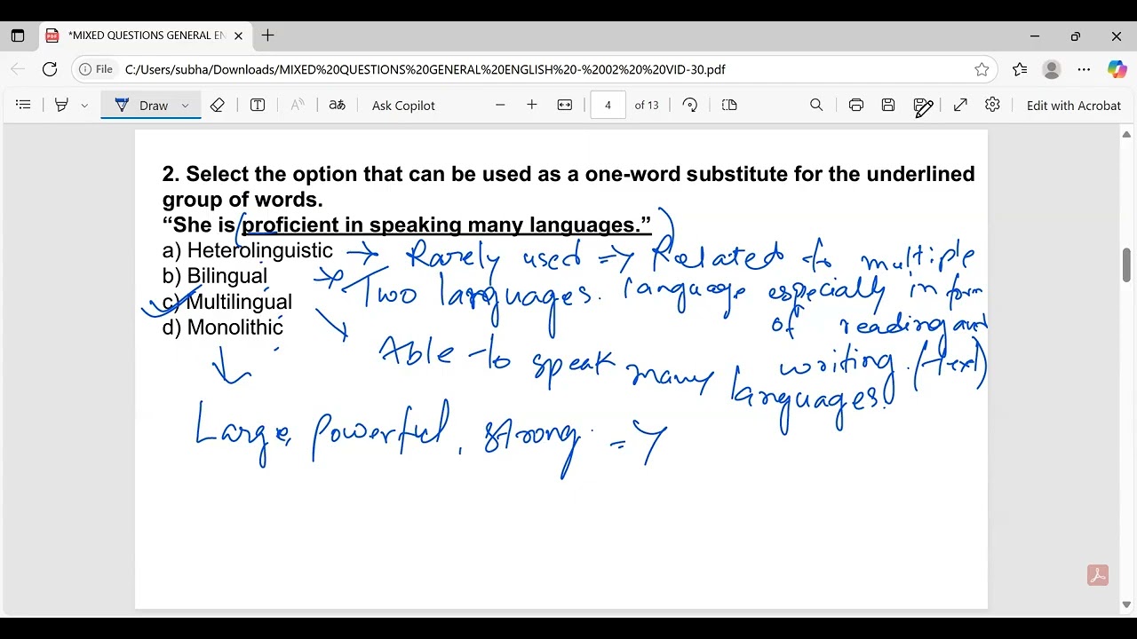This screenshot has height=639, width=1137.
Task: Select the Erase tool
Action: click(218, 105)
